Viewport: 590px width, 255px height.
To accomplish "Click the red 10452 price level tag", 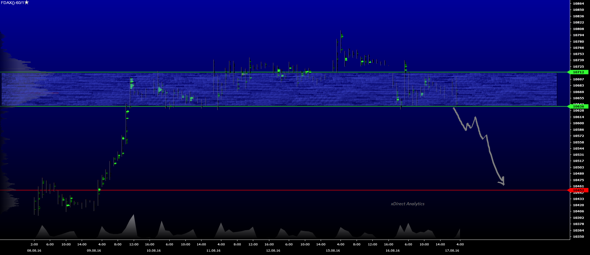I will pos(578,190).
